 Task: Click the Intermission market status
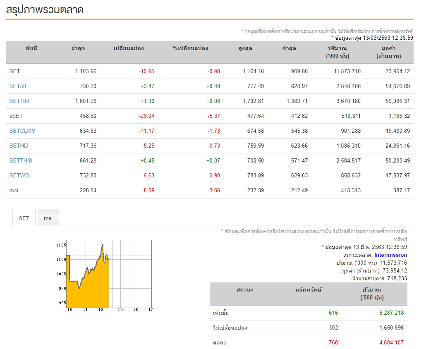click(390, 255)
